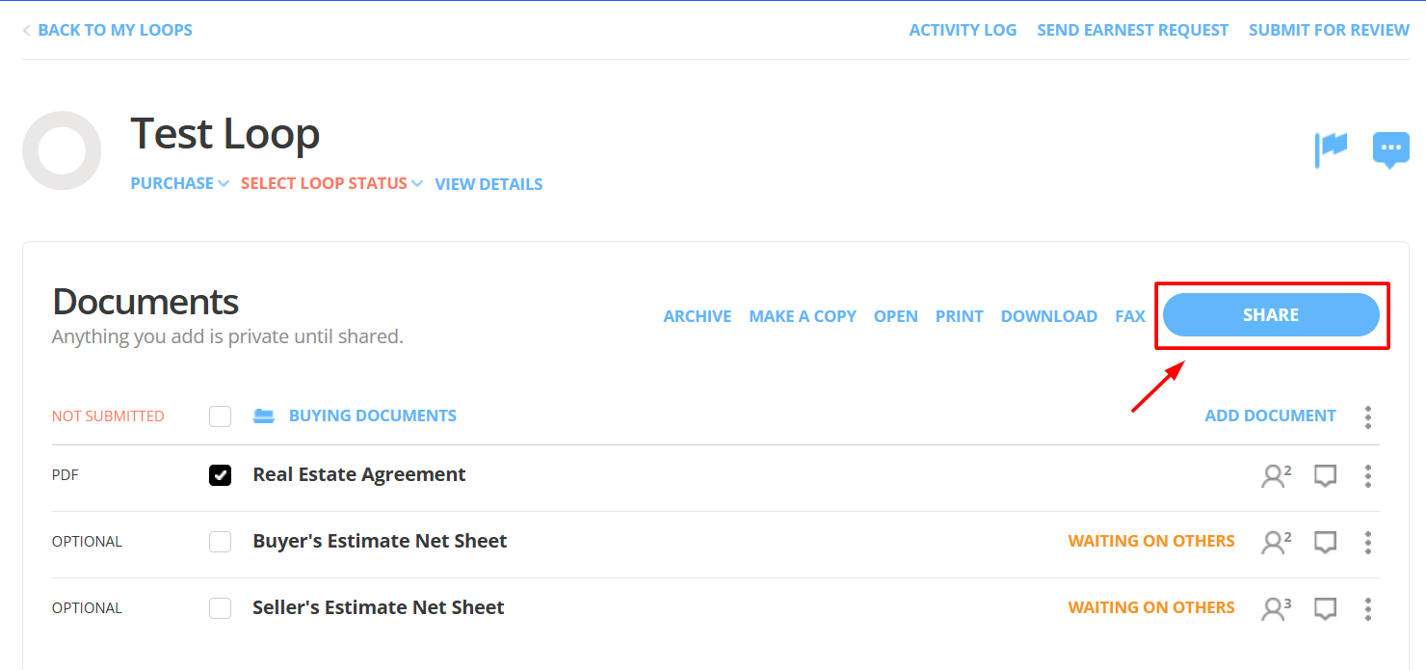The height and width of the screenshot is (670, 1426).
Task: Open the Select Loop Status dropdown
Action: 330,183
